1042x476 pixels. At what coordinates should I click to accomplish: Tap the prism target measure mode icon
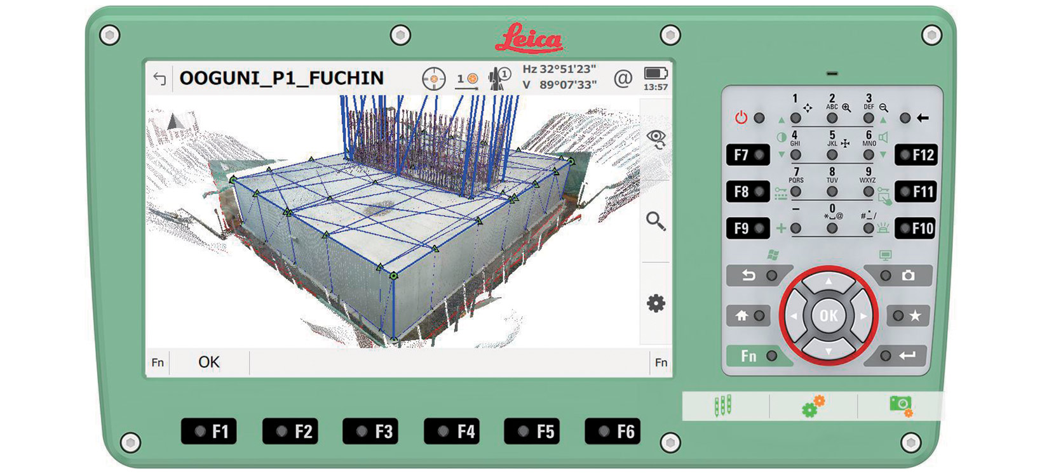tap(467, 79)
